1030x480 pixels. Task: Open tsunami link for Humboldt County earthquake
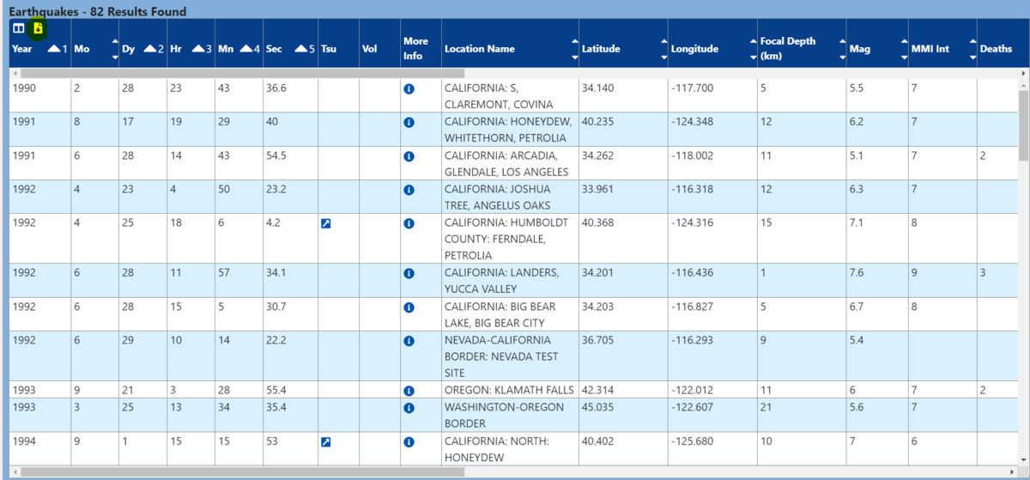(325, 223)
